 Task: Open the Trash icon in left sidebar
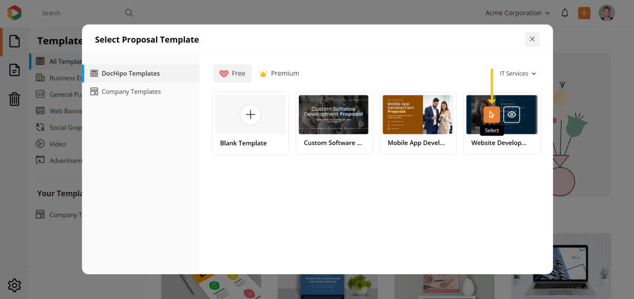14,98
